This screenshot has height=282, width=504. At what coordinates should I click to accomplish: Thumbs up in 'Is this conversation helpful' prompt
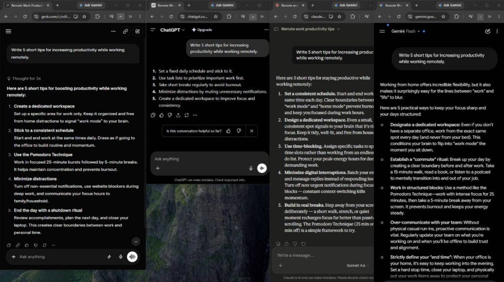[228, 131]
